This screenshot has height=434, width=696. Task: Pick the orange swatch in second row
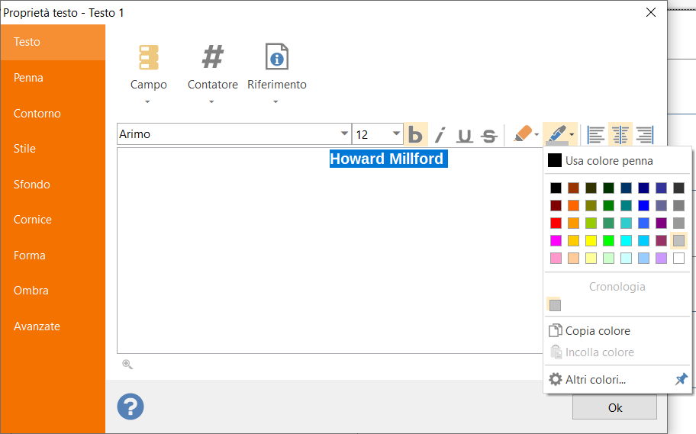[573, 205]
